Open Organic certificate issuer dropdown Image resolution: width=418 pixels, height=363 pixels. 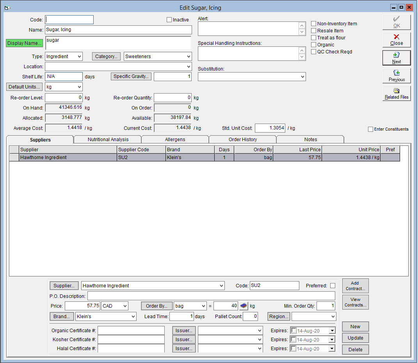(260, 331)
